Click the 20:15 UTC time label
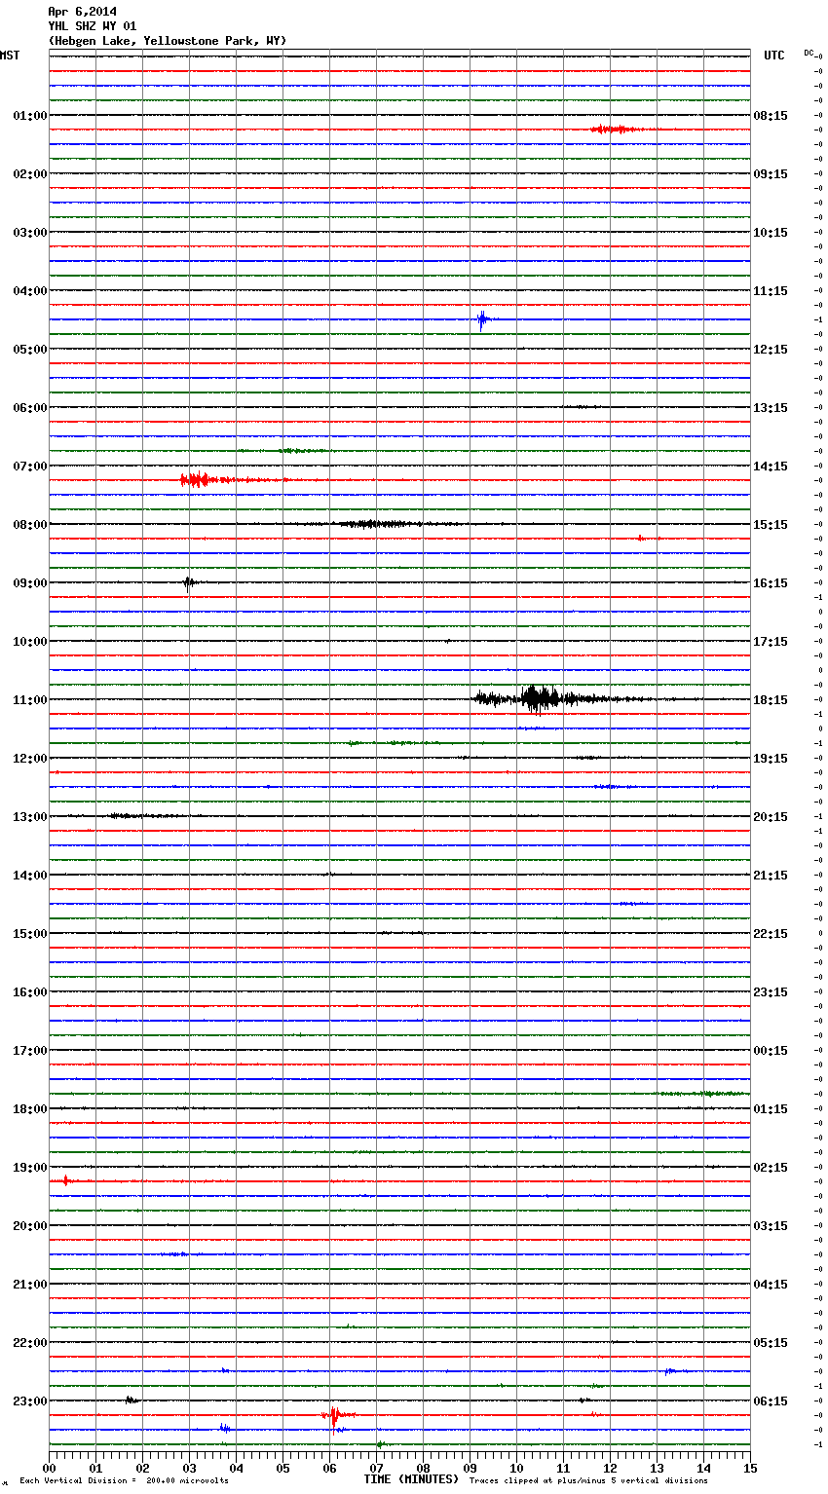The height and width of the screenshot is (1494, 828). 771,817
